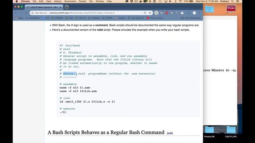
Task: Open the Photos DB folder on desktop
Action: (x=209, y=132)
